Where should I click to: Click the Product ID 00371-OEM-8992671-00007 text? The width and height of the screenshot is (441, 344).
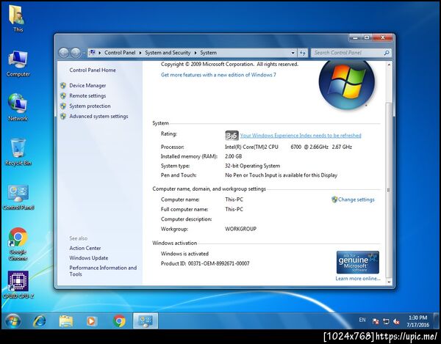(x=205, y=263)
